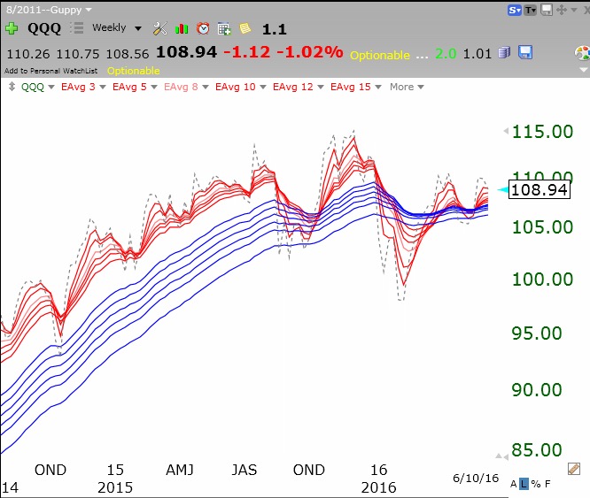Click Add to Personal WatchList link

pyautogui.click(x=50, y=71)
